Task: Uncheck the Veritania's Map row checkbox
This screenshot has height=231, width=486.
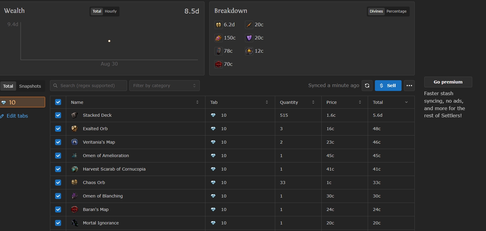Action: click(58, 142)
